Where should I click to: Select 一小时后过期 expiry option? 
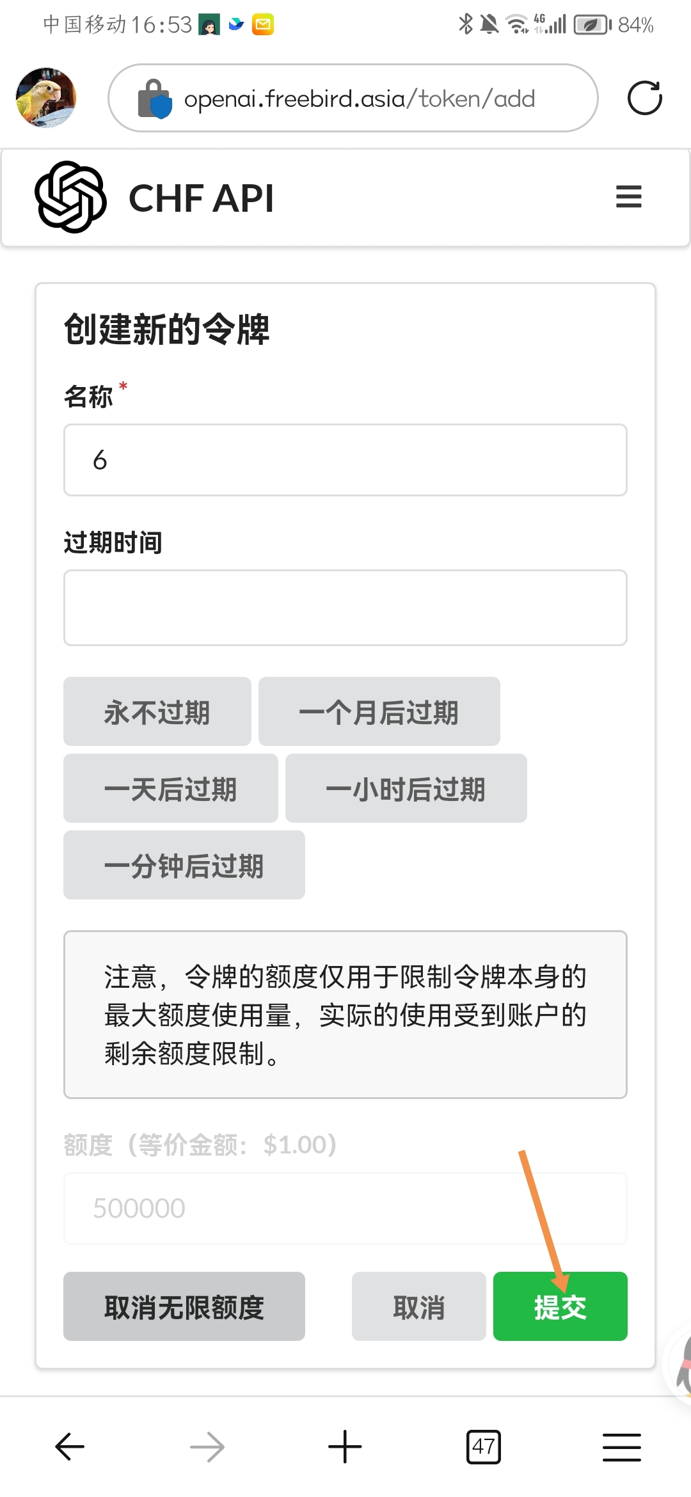(406, 788)
